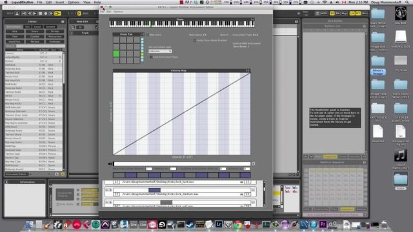Click the sample layers list scrollbar
Viewport: 413px width, 232px height.
click(x=264, y=193)
